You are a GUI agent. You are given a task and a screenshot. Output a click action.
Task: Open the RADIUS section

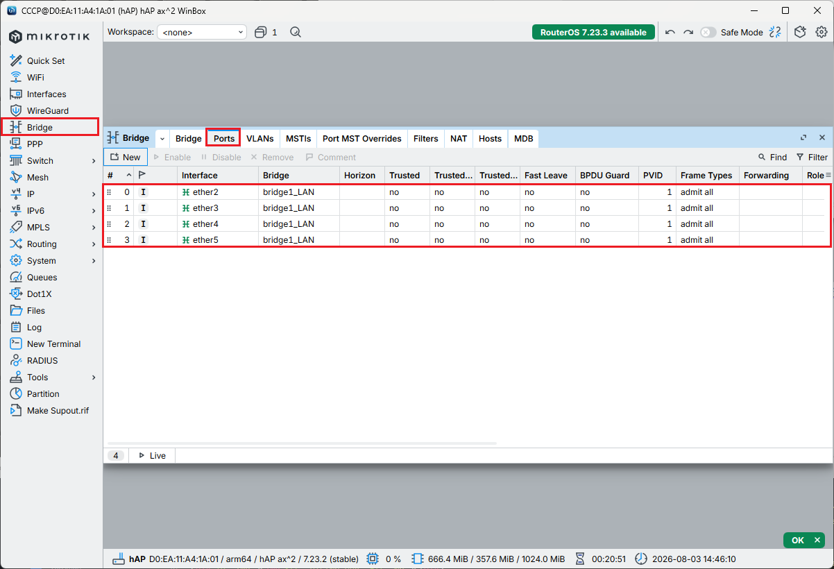point(42,361)
